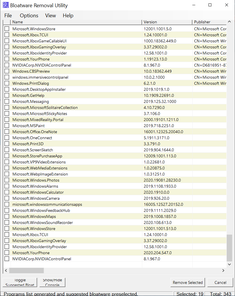The width and height of the screenshot is (235, 296).
Task: Check the Microsoft.VP9VideoExtensions checkbox
Action: (x=7, y=162)
